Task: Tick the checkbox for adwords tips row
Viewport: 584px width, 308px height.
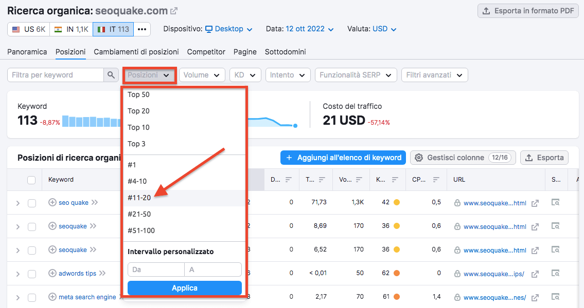Action: pyautogui.click(x=32, y=274)
